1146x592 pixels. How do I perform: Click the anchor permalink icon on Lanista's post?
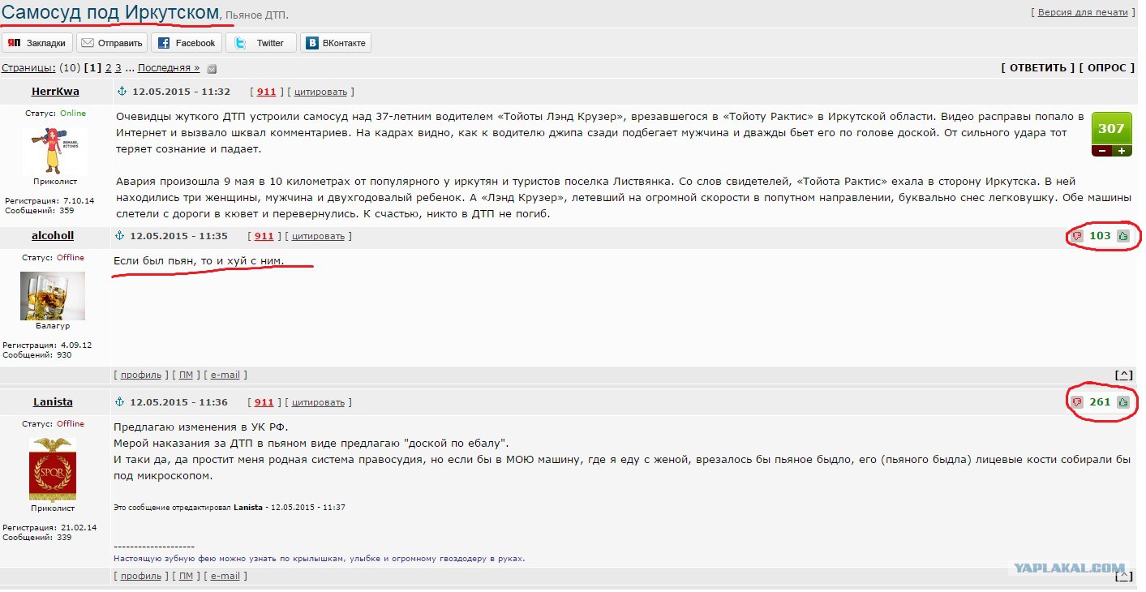point(119,402)
